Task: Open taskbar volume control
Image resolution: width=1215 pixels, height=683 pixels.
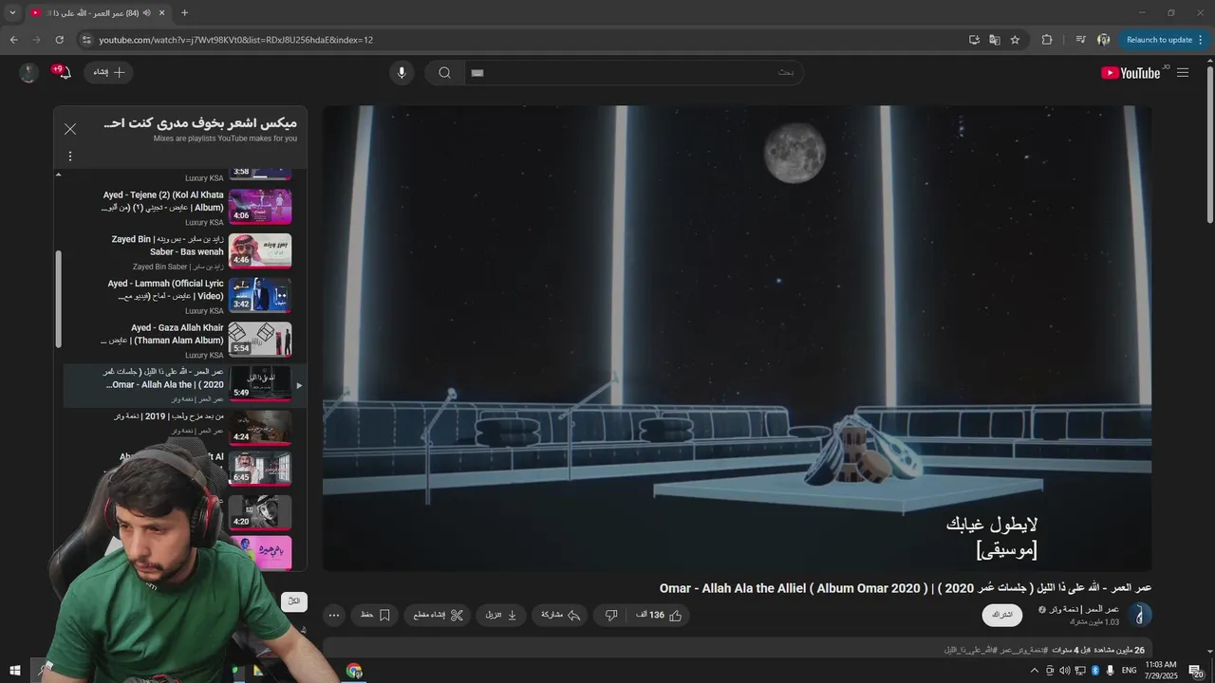Action: tap(1064, 671)
